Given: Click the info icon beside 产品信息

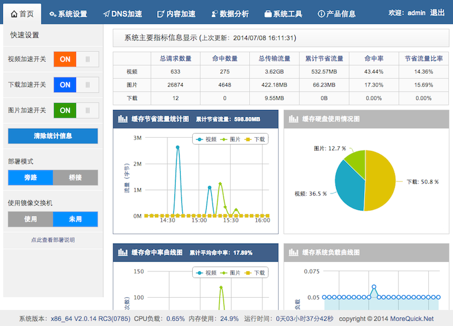Looking at the screenshot, I should pos(321,14).
